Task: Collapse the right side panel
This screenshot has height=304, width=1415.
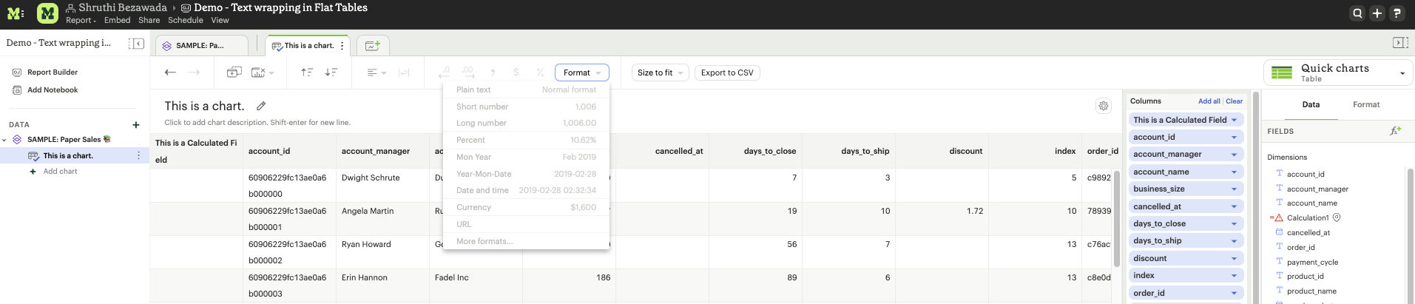Action: coord(1399,43)
